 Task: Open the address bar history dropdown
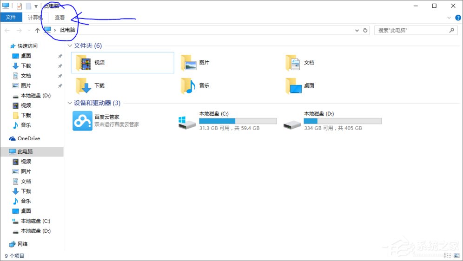tap(357, 30)
